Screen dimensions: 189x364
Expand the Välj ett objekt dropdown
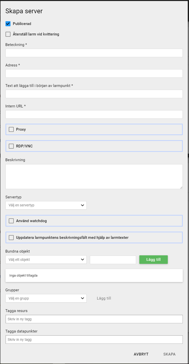(46, 260)
